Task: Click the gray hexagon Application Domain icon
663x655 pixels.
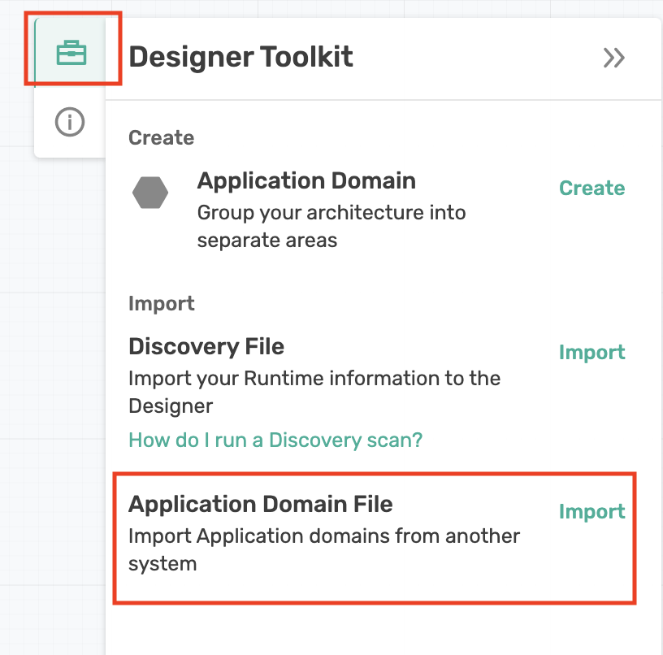Action: click(150, 193)
